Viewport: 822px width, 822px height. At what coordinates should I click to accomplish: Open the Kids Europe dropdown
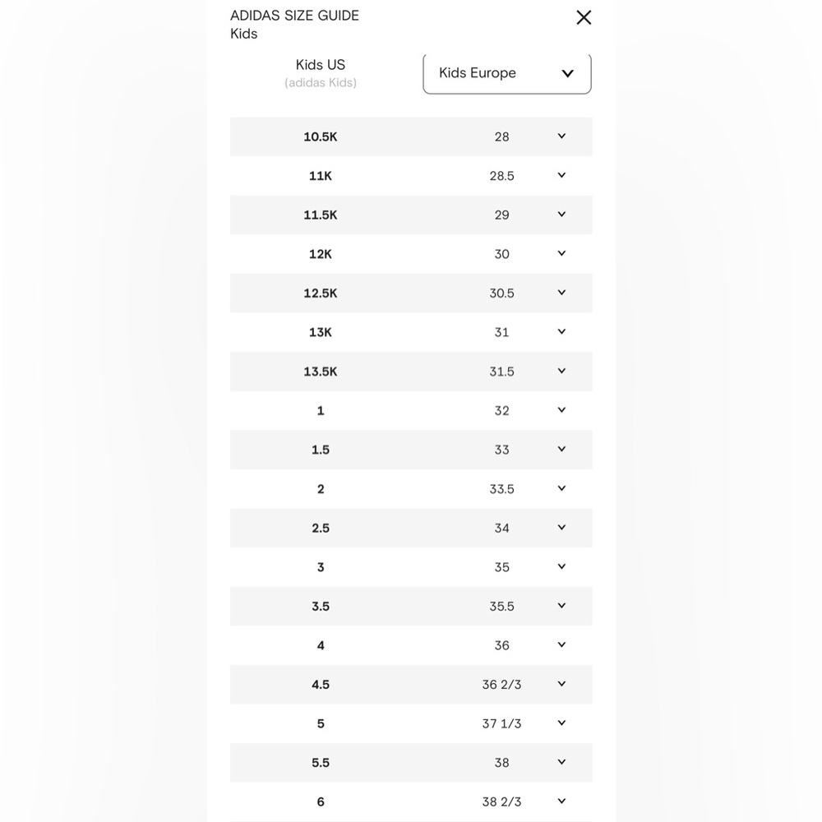[507, 73]
